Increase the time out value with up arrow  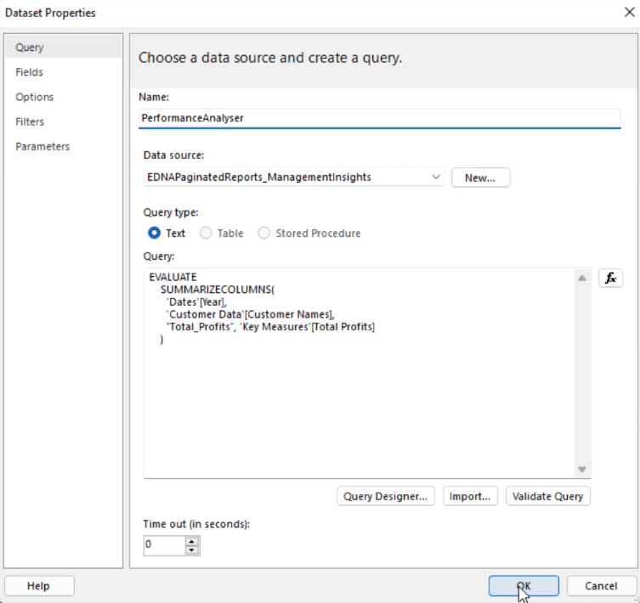(x=192, y=542)
